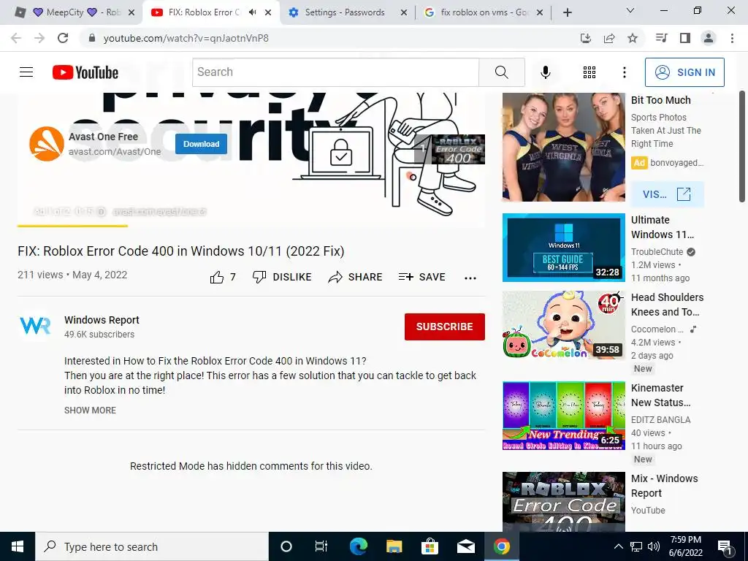This screenshot has height=561, width=748.
Task: Focus the YouTube search input field
Action: click(x=335, y=72)
